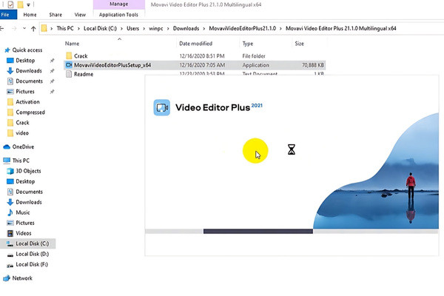
Task: Click the pin icon next to Desktop
Action: click(x=52, y=61)
